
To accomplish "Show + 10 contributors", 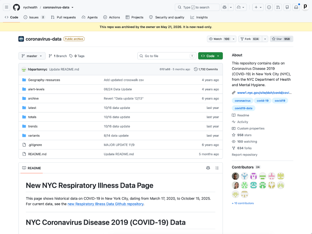I will (x=243, y=203).
